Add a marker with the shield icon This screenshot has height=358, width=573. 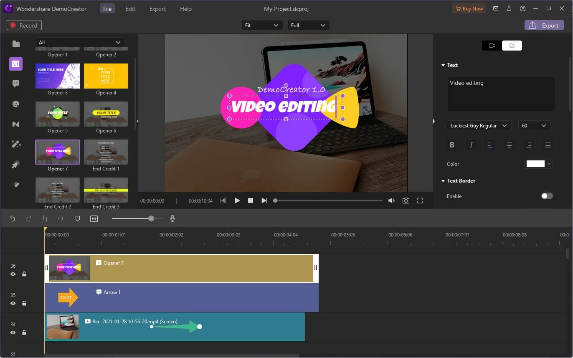click(78, 218)
